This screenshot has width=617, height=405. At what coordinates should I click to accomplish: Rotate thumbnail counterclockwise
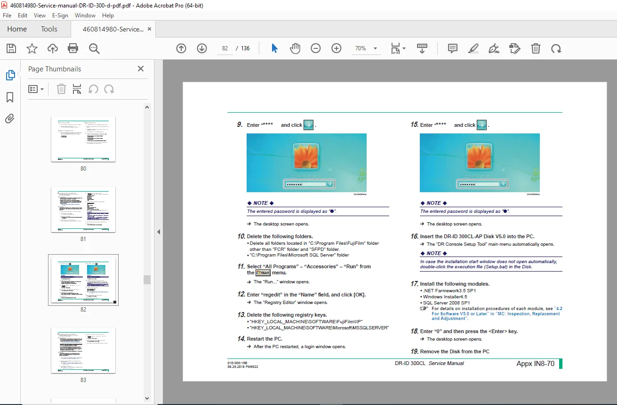pyautogui.click(x=93, y=89)
